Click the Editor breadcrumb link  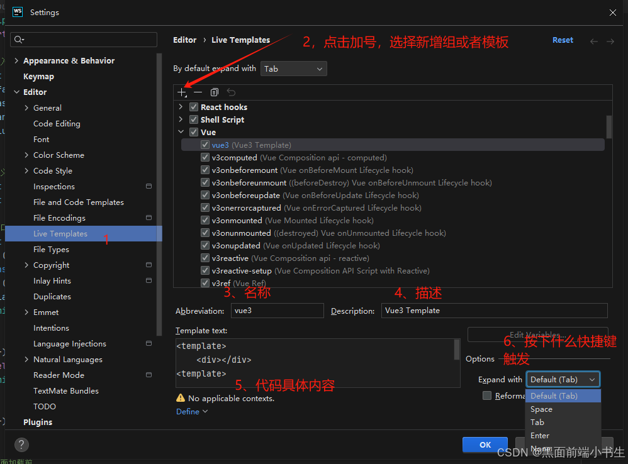pos(184,40)
